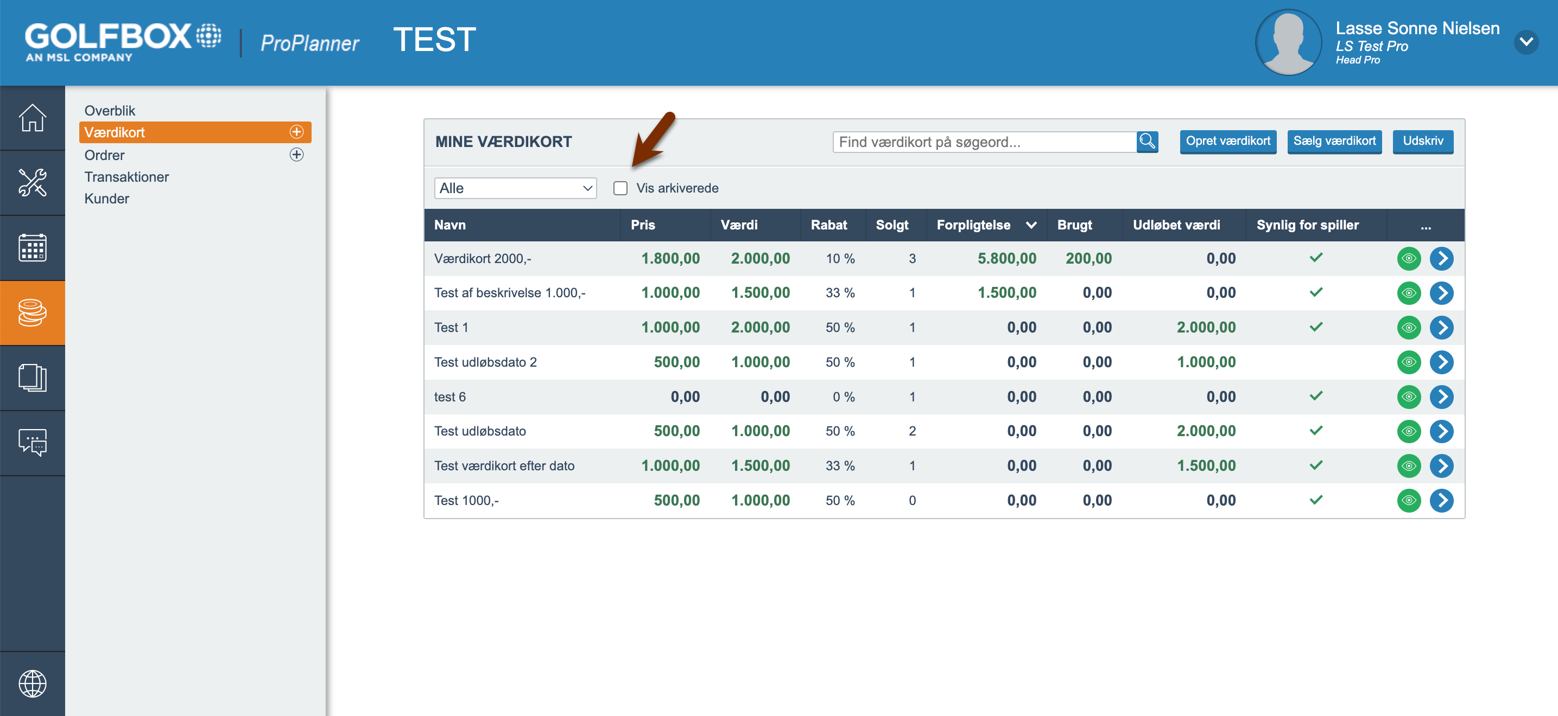Expand the user profile chevron menu
This screenshot has width=1558, height=716.
(x=1525, y=42)
